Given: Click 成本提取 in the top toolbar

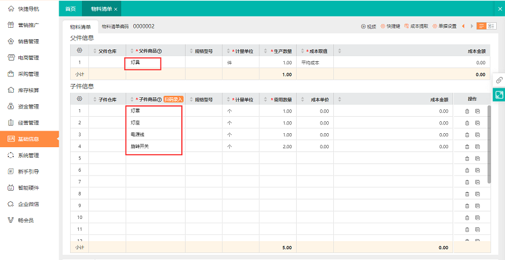Looking at the screenshot, I should tap(416, 27).
